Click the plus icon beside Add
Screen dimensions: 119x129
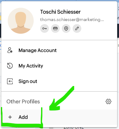tap(10, 117)
